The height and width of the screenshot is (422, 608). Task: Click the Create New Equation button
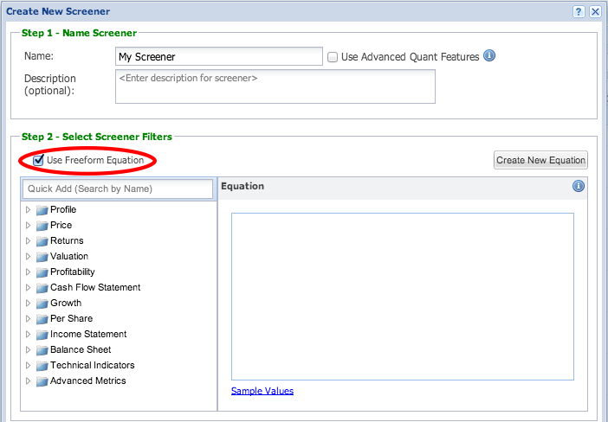[x=540, y=160]
